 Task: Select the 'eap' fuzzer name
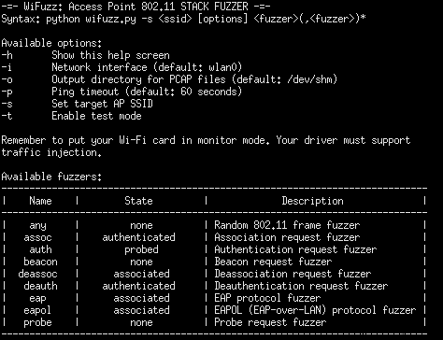click(x=37, y=298)
